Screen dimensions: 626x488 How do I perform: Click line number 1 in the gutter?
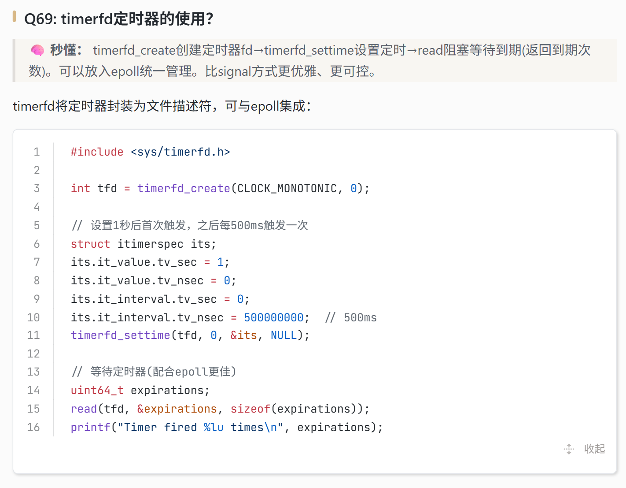37,152
